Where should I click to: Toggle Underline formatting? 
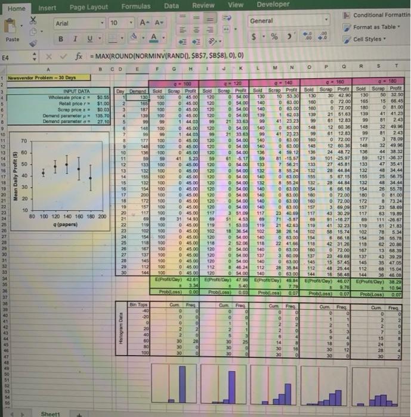point(89,39)
